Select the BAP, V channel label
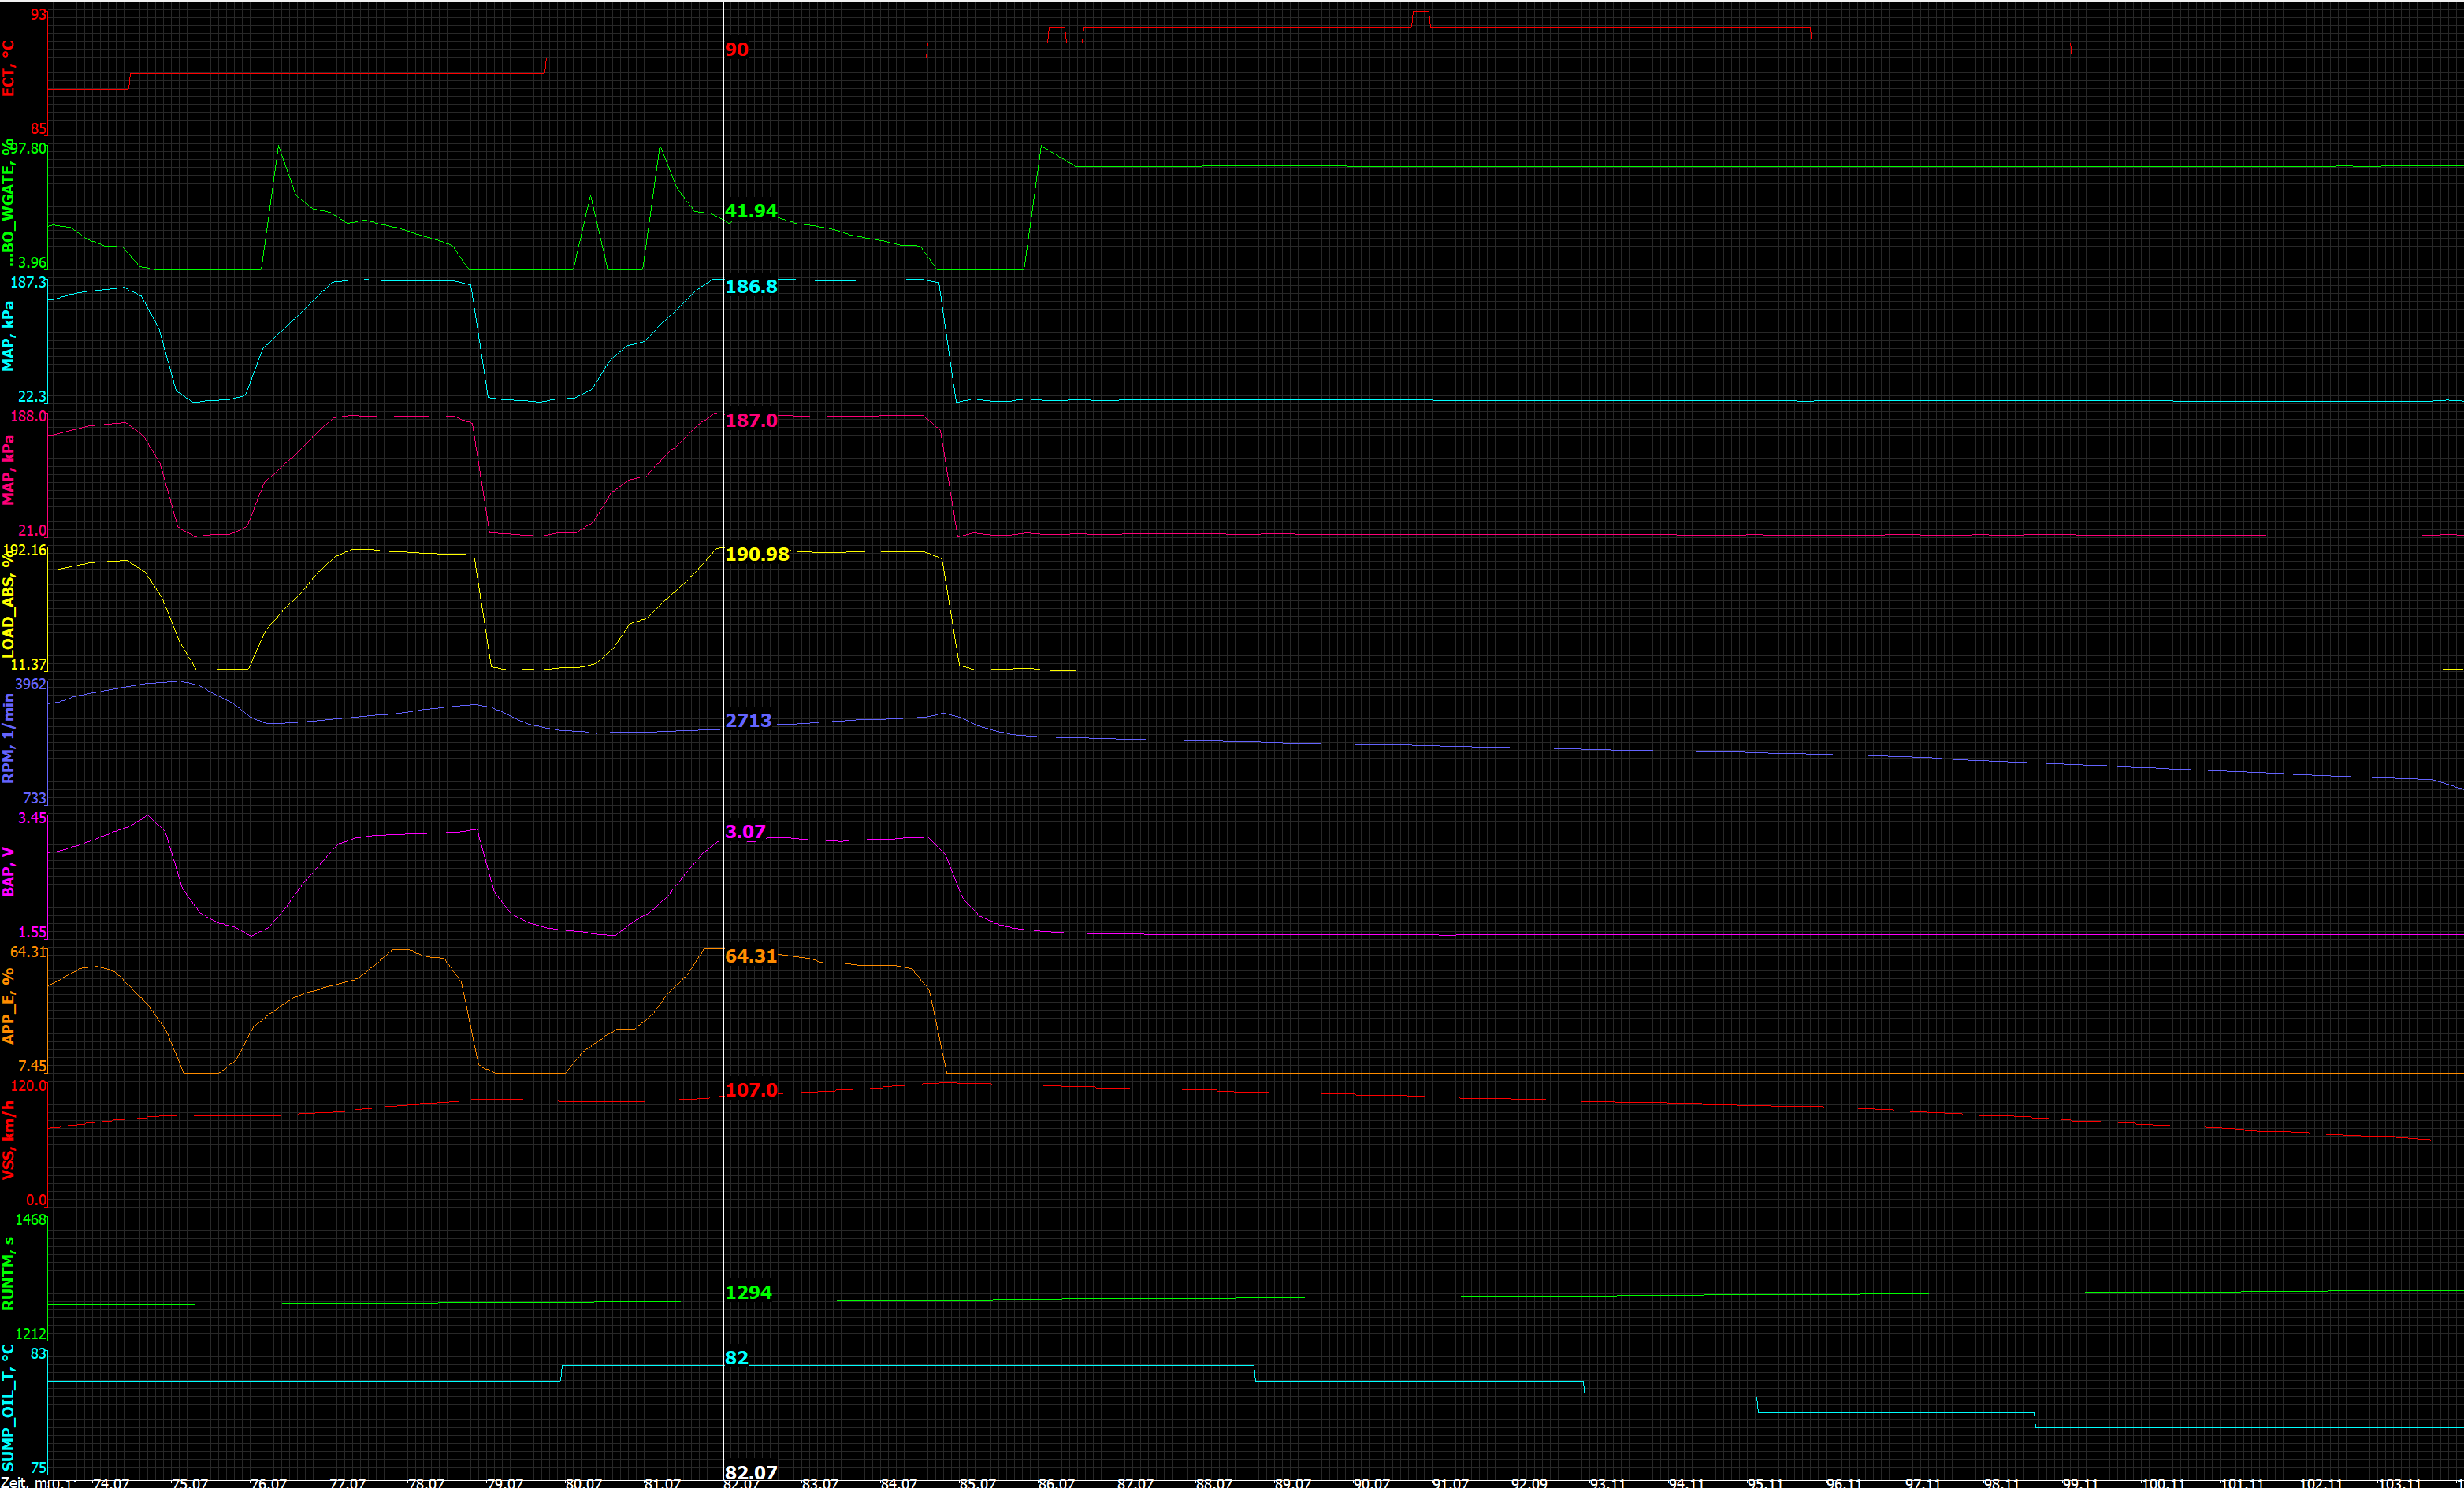Viewport: 2464px width, 1488px height. tap(8, 872)
